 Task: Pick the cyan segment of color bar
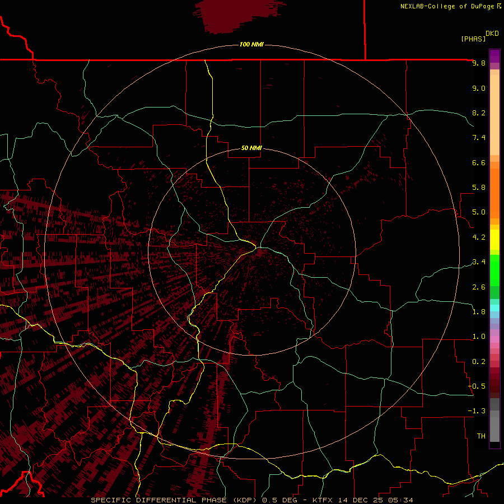point(494,308)
